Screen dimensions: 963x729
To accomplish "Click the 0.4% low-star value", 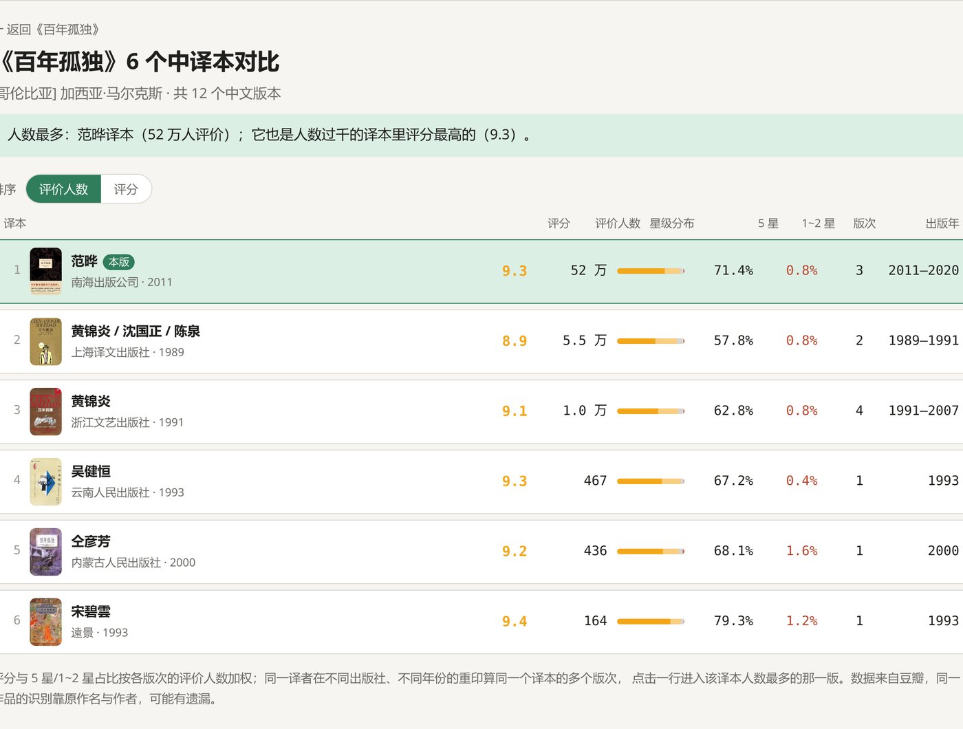I will pyautogui.click(x=802, y=481).
